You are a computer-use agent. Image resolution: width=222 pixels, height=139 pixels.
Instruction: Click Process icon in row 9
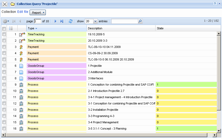[x=21, y=85]
